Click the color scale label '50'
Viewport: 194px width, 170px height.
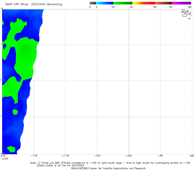(x=155, y=7)
